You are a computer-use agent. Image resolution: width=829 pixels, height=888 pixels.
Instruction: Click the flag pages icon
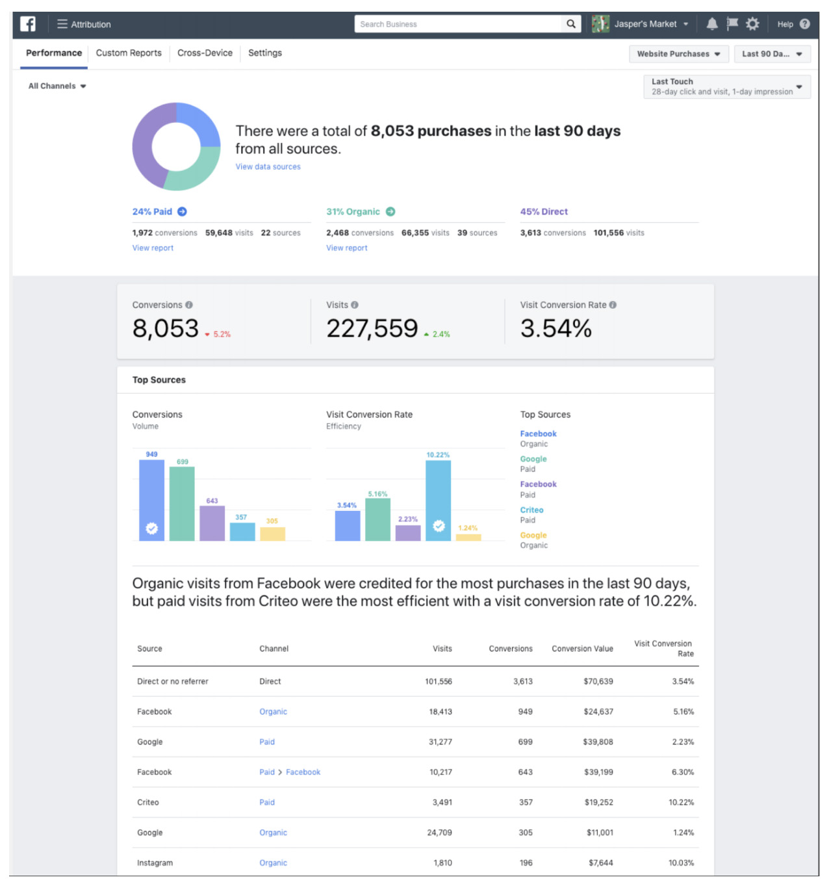[732, 24]
